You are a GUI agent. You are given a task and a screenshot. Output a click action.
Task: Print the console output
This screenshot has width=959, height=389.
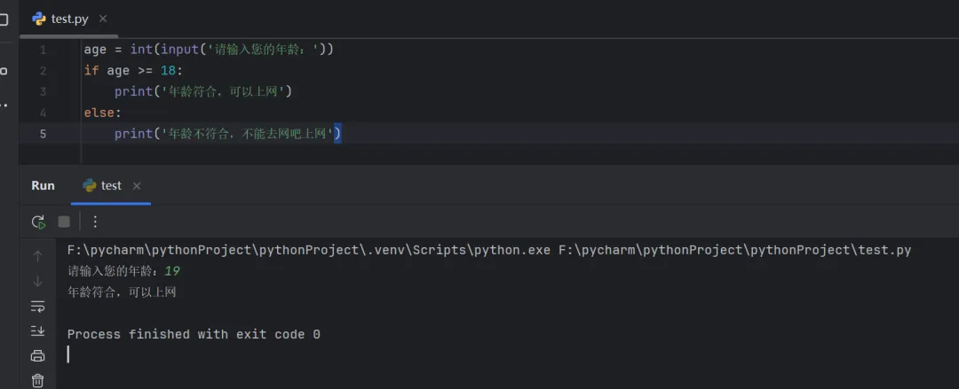click(x=37, y=355)
